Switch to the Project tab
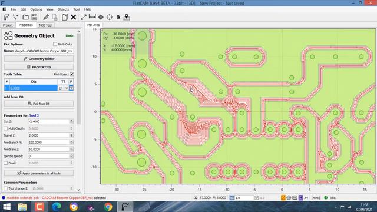377x212 pixels. [8, 25]
